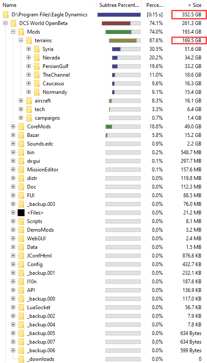The width and height of the screenshot is (207, 363).
Task: Click the campaigns folder icon
Action: point(29,118)
